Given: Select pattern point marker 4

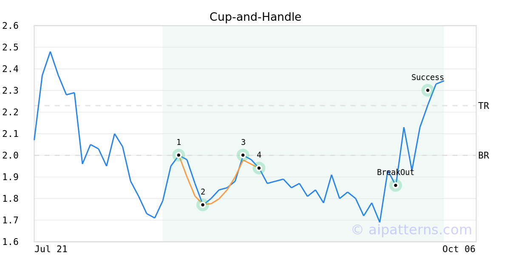Looking at the screenshot, I should pos(259,168).
